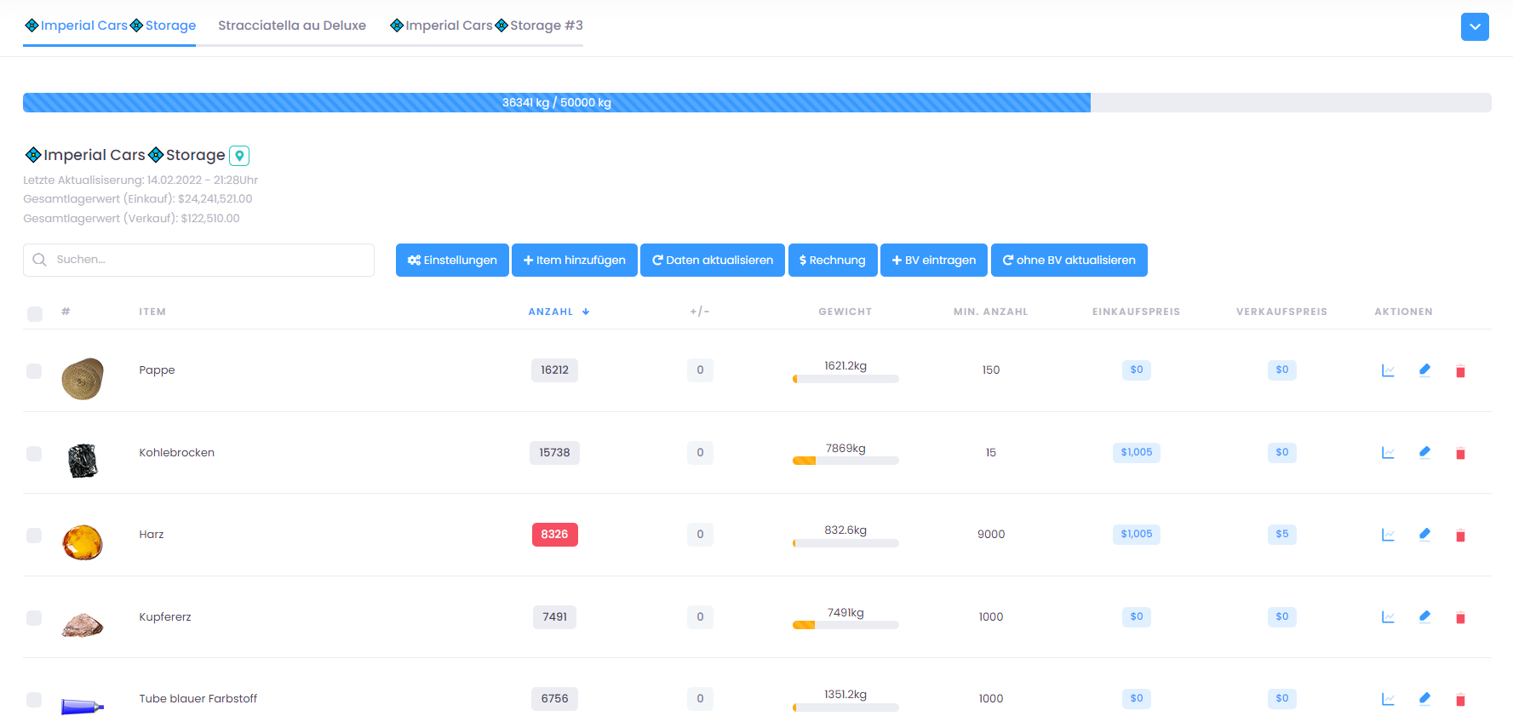The height and width of the screenshot is (722, 1513).
Task: Click the Item hinzufügen button
Action: tap(575, 261)
